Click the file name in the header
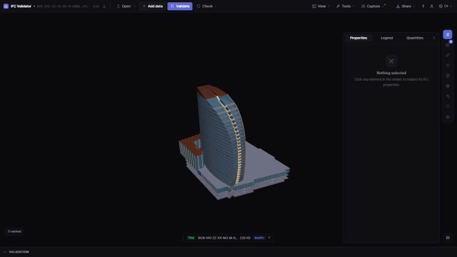457x257 pixels. click(62, 6)
